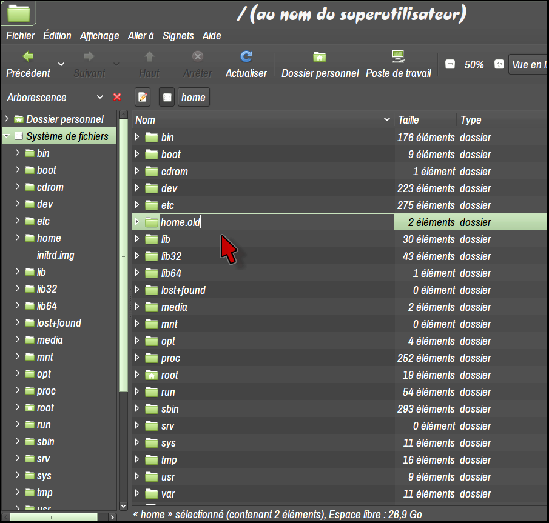This screenshot has width=549, height=523.
Task: Open the Vue en liste view selector
Action: (x=528, y=64)
